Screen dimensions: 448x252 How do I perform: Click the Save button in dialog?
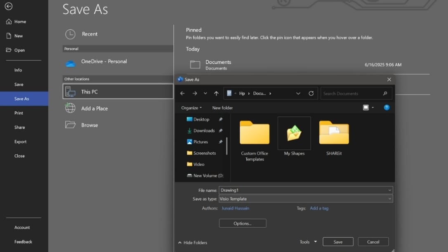pyautogui.click(x=338, y=242)
